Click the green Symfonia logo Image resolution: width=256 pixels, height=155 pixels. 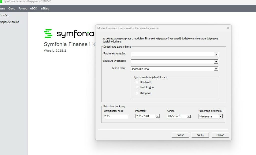(x=48, y=34)
